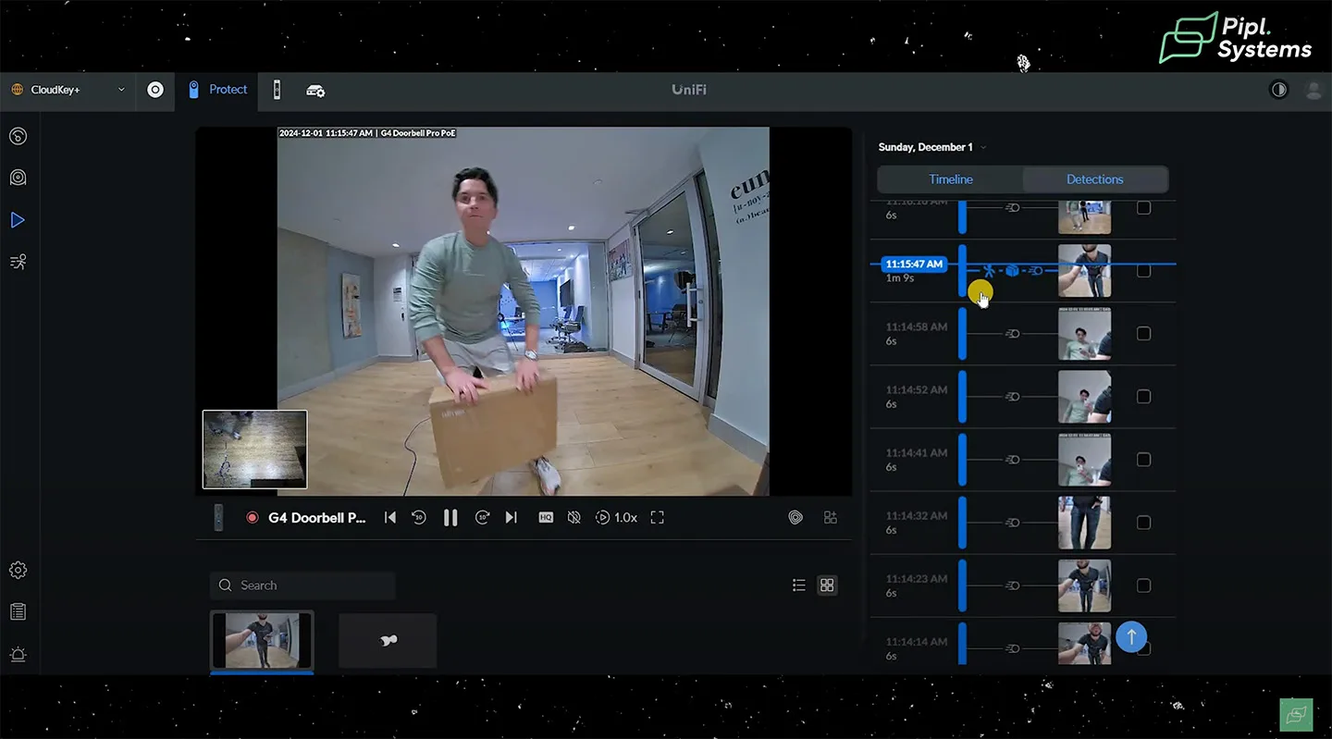Image resolution: width=1332 pixels, height=739 pixels.
Task: Open the alarm manager sidebar icon
Action: point(18,654)
